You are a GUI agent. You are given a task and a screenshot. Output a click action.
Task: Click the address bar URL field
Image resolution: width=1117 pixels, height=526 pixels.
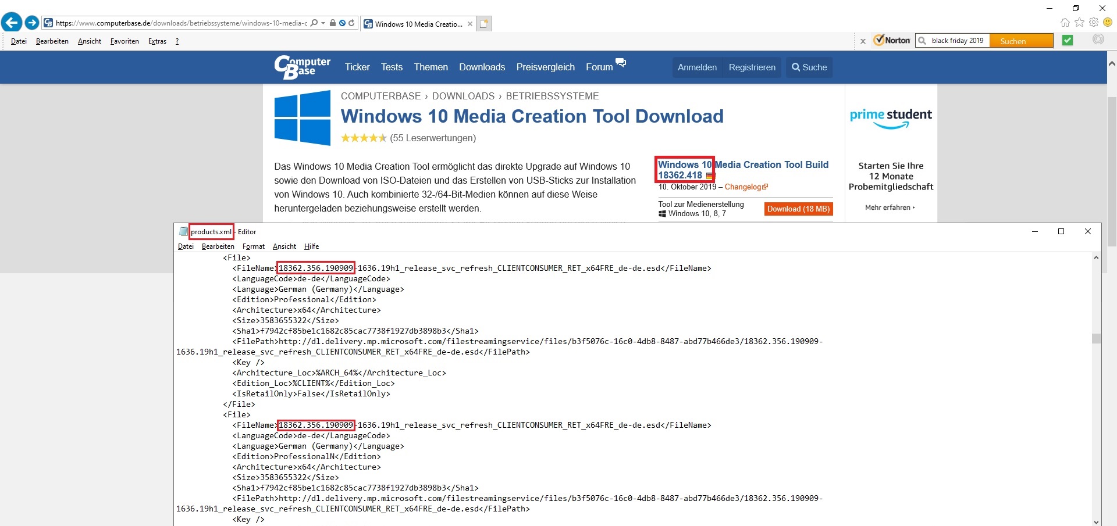181,23
